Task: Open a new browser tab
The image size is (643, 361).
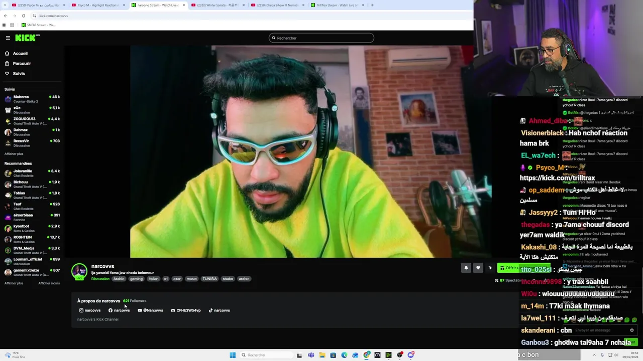Action: click(372, 5)
